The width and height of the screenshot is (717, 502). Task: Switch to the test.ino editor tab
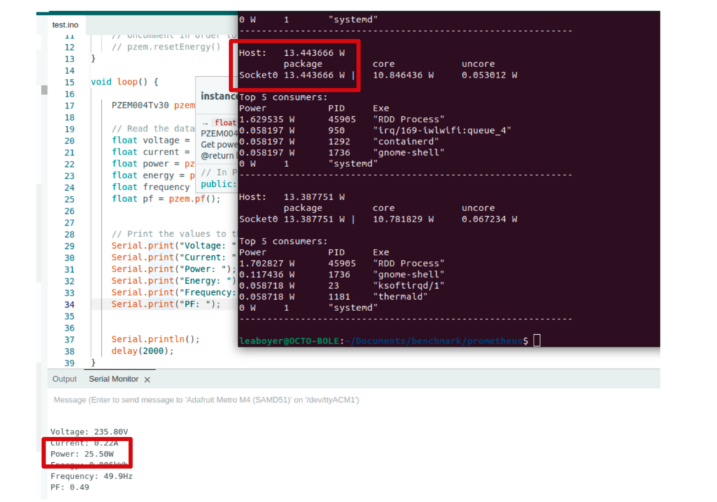click(65, 24)
